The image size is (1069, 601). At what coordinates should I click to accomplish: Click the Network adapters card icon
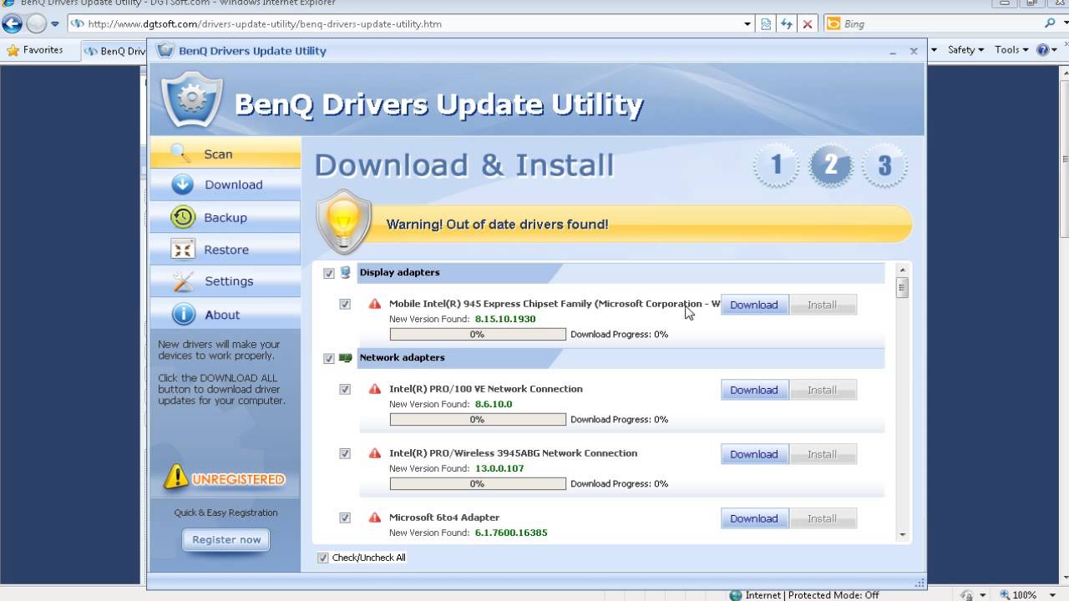345,358
